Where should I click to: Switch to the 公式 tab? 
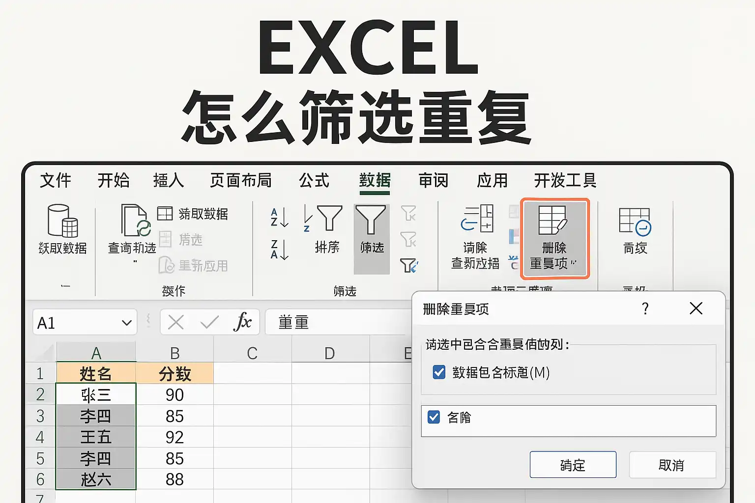tap(314, 180)
